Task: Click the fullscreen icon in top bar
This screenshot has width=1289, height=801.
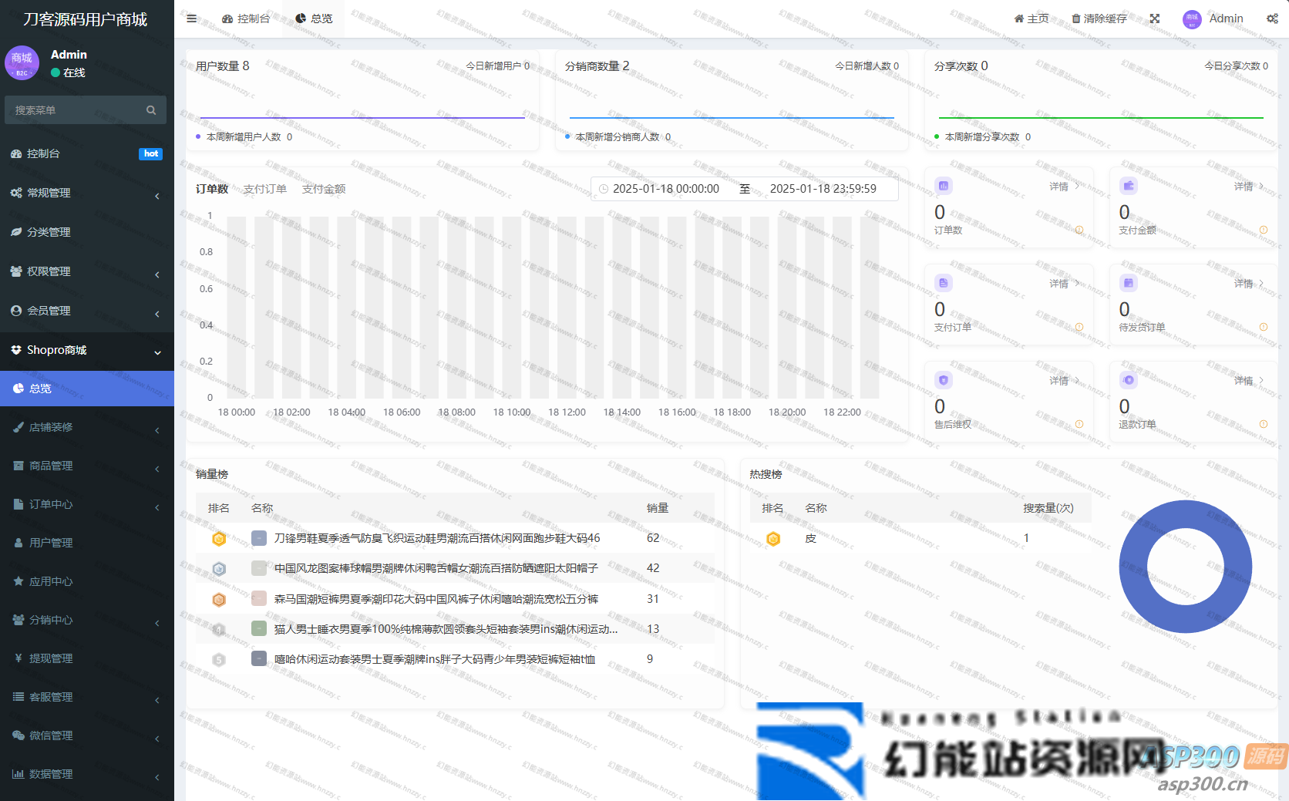Action: [1154, 19]
